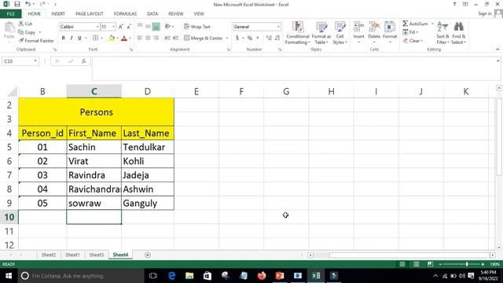
Task: Click Merge & Center
Action: tap(204, 39)
